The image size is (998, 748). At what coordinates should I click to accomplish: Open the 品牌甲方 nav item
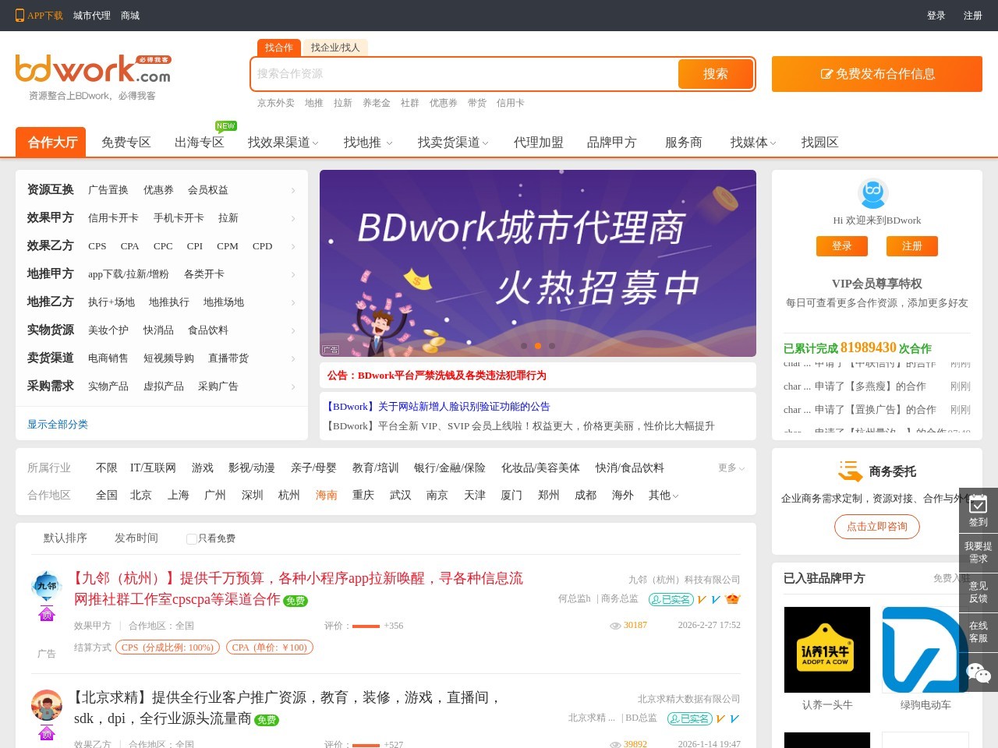pos(612,143)
